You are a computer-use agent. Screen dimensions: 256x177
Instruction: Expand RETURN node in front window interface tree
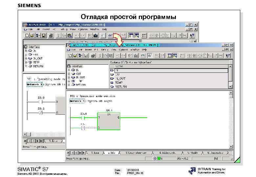tap(69, 85)
